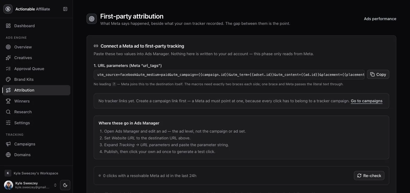
Task: Click the Research magnifier icon
Action: [8, 112]
